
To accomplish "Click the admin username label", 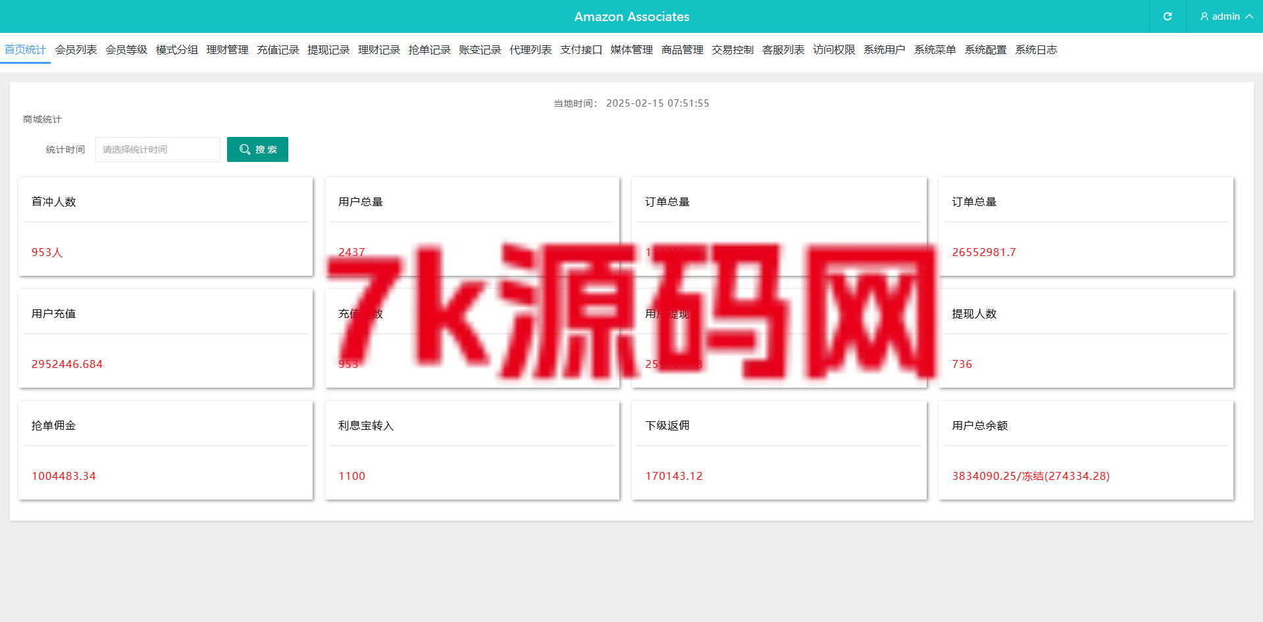I will (x=1226, y=16).
